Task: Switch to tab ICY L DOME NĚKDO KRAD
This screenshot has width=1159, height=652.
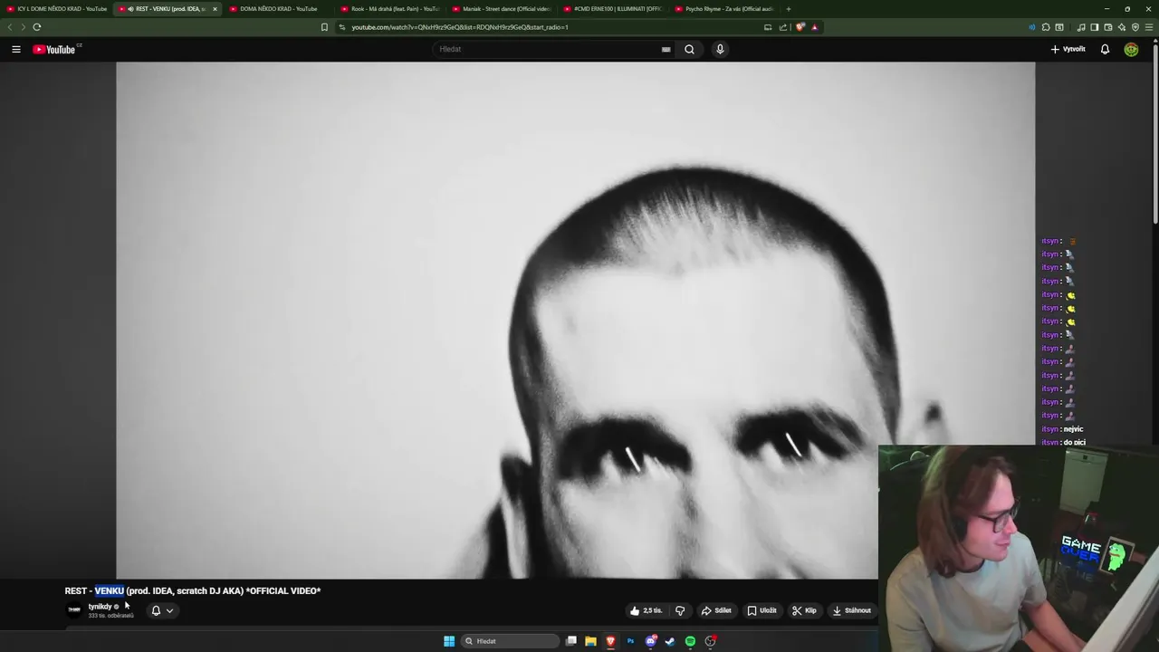Action: (x=57, y=9)
